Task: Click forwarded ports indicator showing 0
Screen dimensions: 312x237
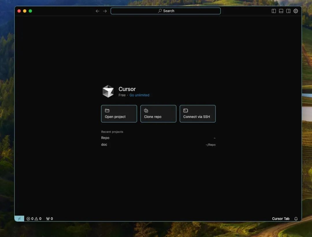Action: pos(50,219)
